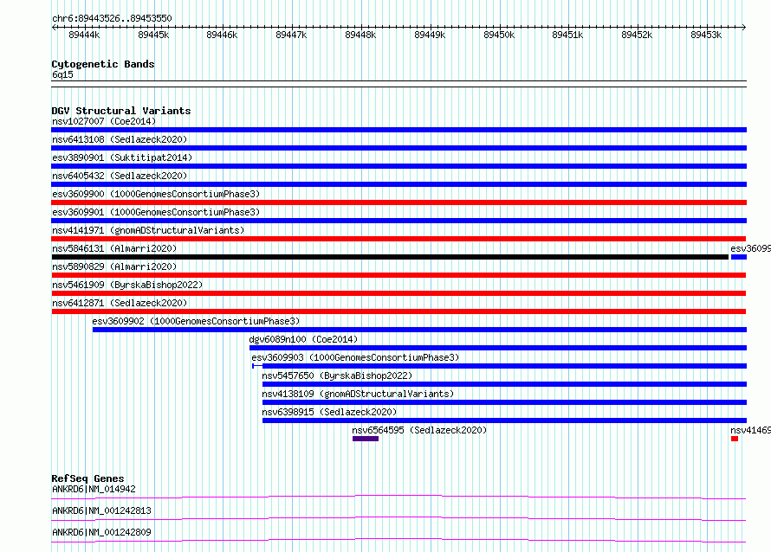Click the dgv6089n100 (Coe2014) label
The image size is (771, 552).
tap(303, 339)
